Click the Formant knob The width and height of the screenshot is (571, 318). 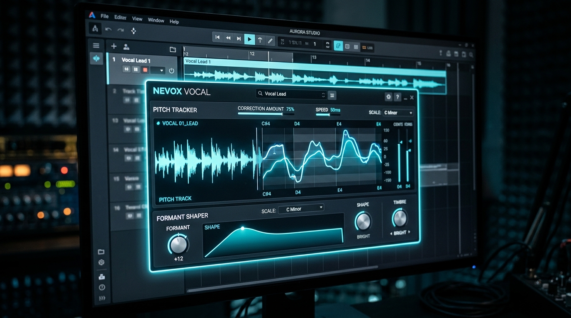178,245
